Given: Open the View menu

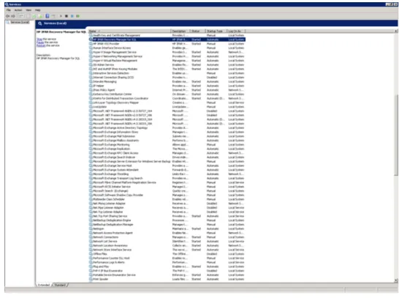Looking at the screenshot, I should point(28,10).
